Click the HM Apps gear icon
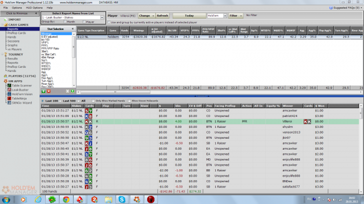 5,81
